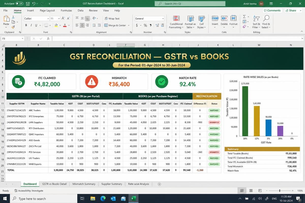Open the text orientation options
Image resolution: width=305 pixels, height=203 pixels.
coord(95,19)
